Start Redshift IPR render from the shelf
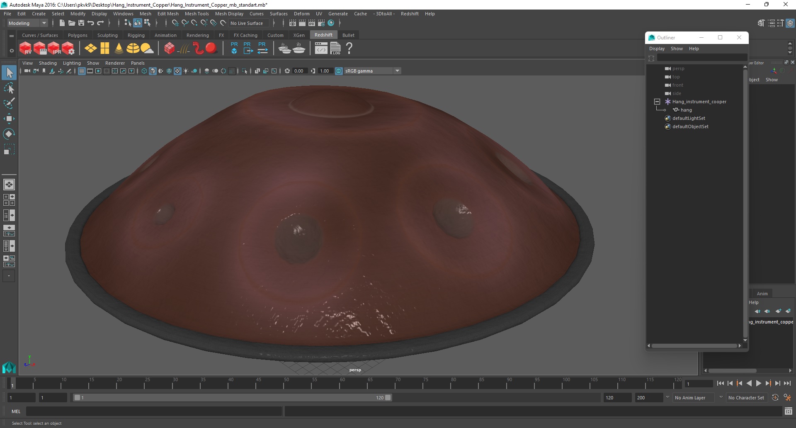The height and width of the screenshot is (428, 796). 54,49
